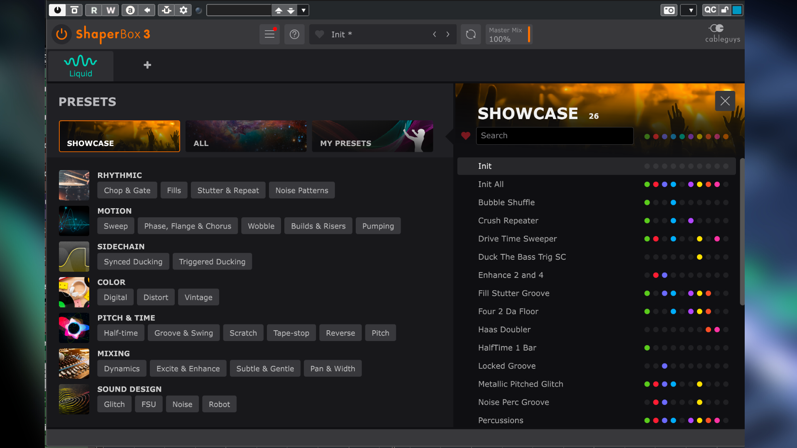Go to next preset with right chevron
The width and height of the screenshot is (797, 448).
(x=448, y=34)
